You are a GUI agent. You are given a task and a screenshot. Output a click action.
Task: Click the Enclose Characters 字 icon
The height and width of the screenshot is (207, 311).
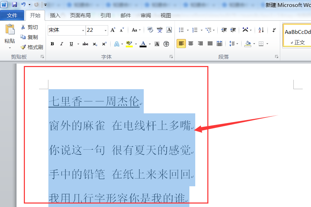166,44
